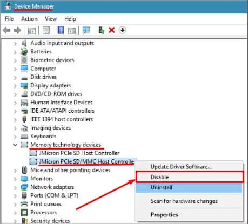
Task: Open the Help menu
Action: click(x=70, y=19)
